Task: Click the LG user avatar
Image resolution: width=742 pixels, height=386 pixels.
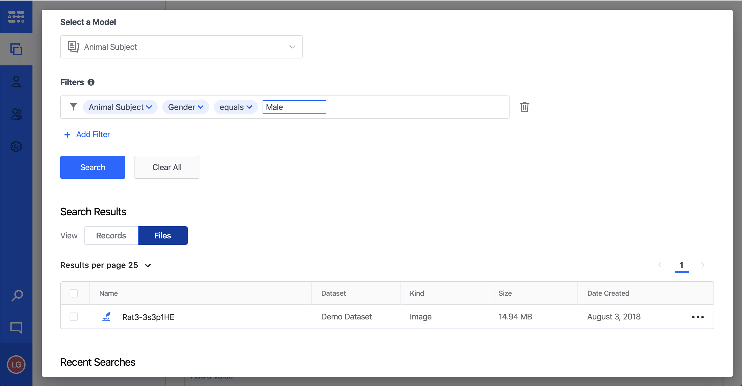Action: coord(16,364)
